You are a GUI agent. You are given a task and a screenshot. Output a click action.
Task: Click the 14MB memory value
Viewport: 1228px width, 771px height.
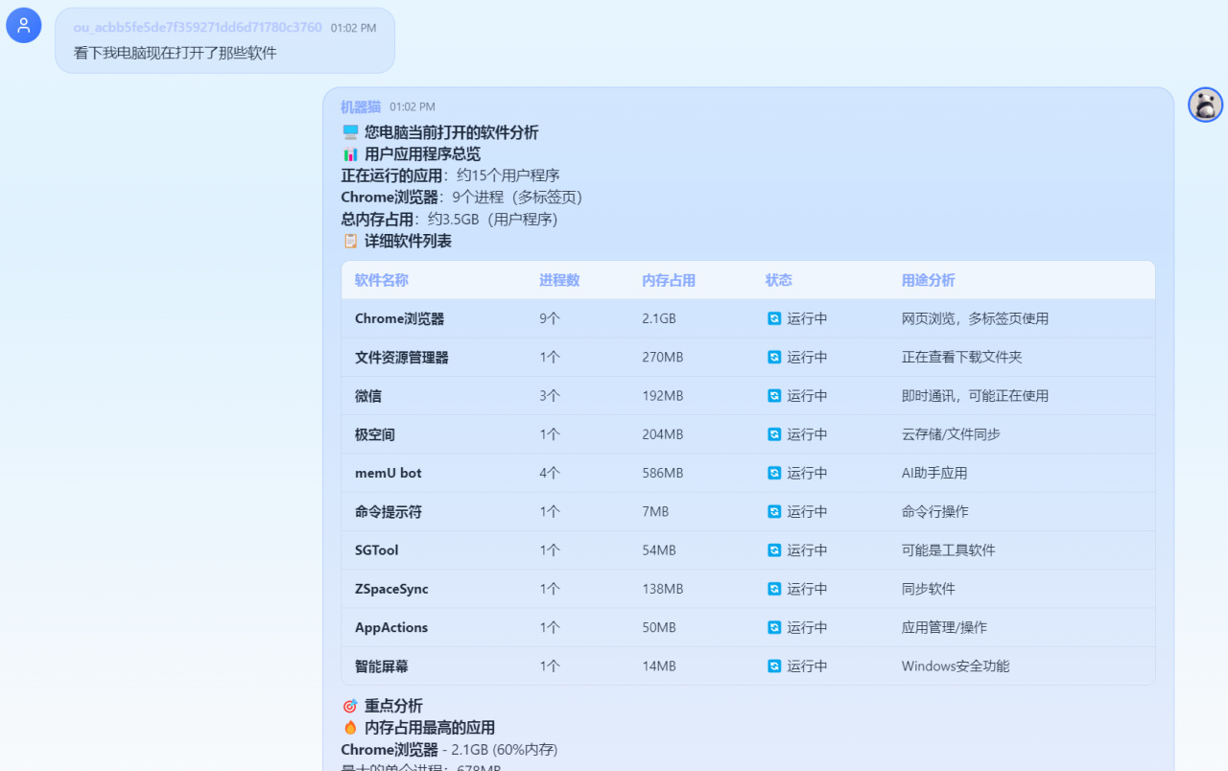pos(659,666)
